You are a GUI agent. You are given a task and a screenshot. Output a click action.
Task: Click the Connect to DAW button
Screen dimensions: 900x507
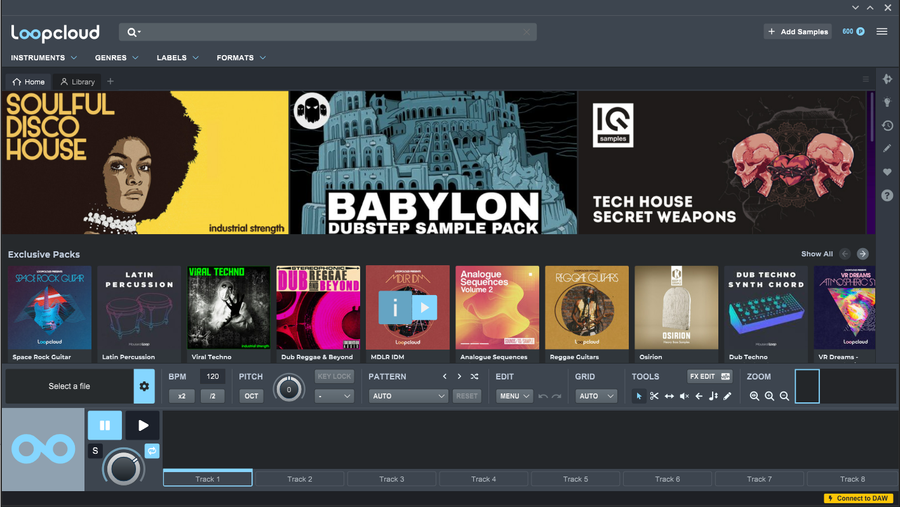(858, 498)
